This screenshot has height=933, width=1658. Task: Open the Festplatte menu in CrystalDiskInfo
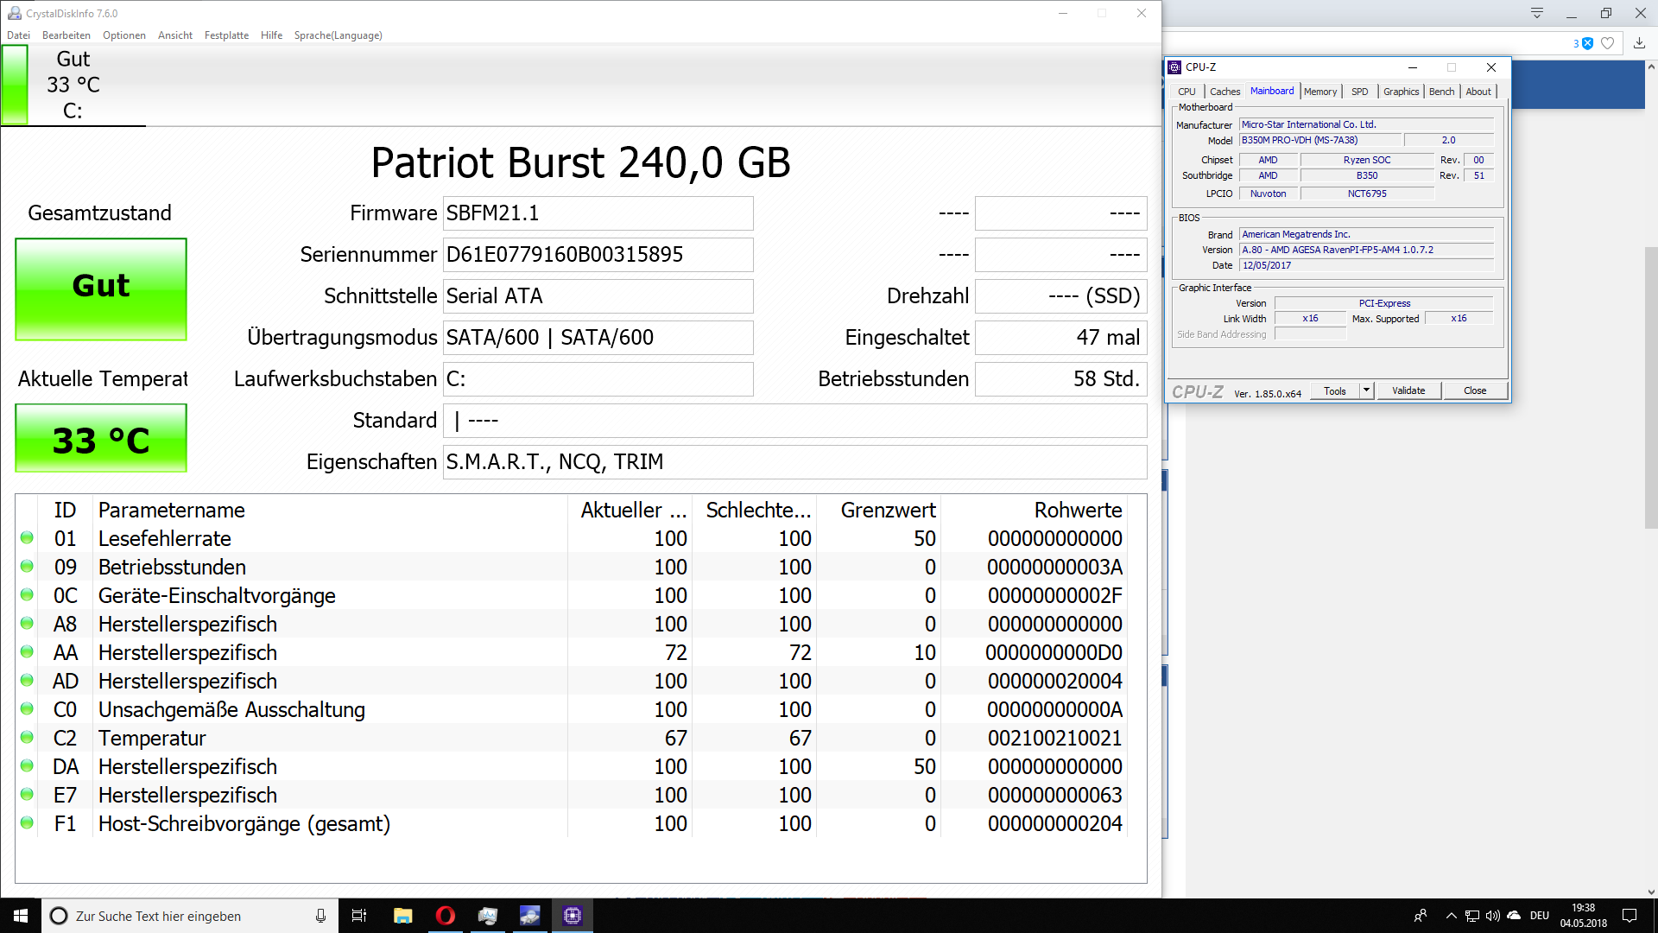click(226, 35)
